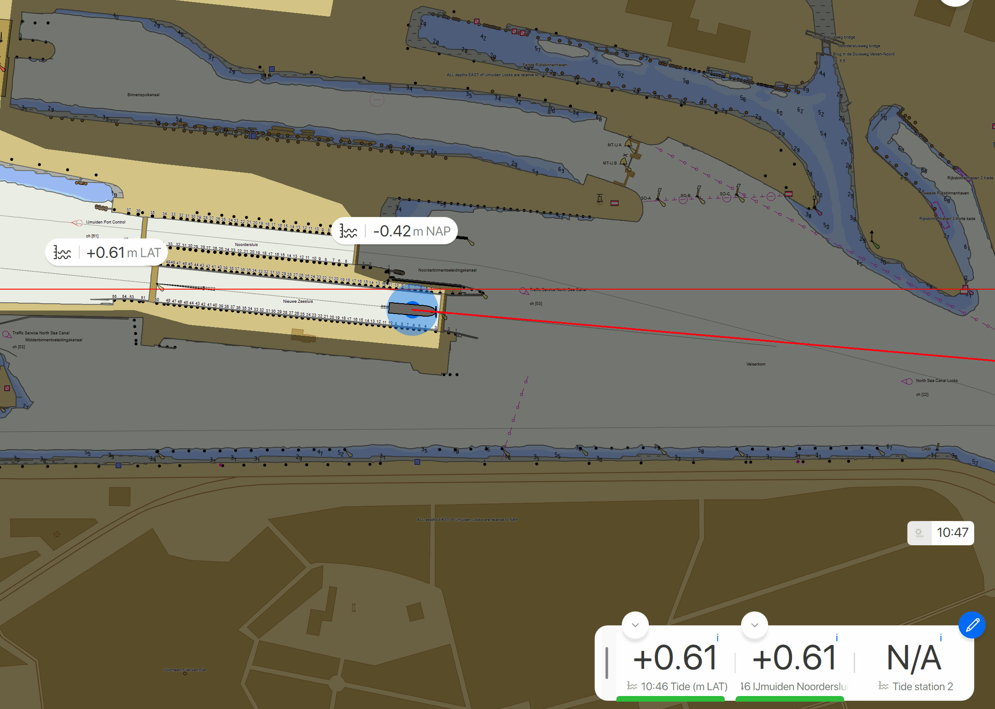This screenshot has height=709, width=995.
Task: Click the 10:47 clock display
Action: 952,533
